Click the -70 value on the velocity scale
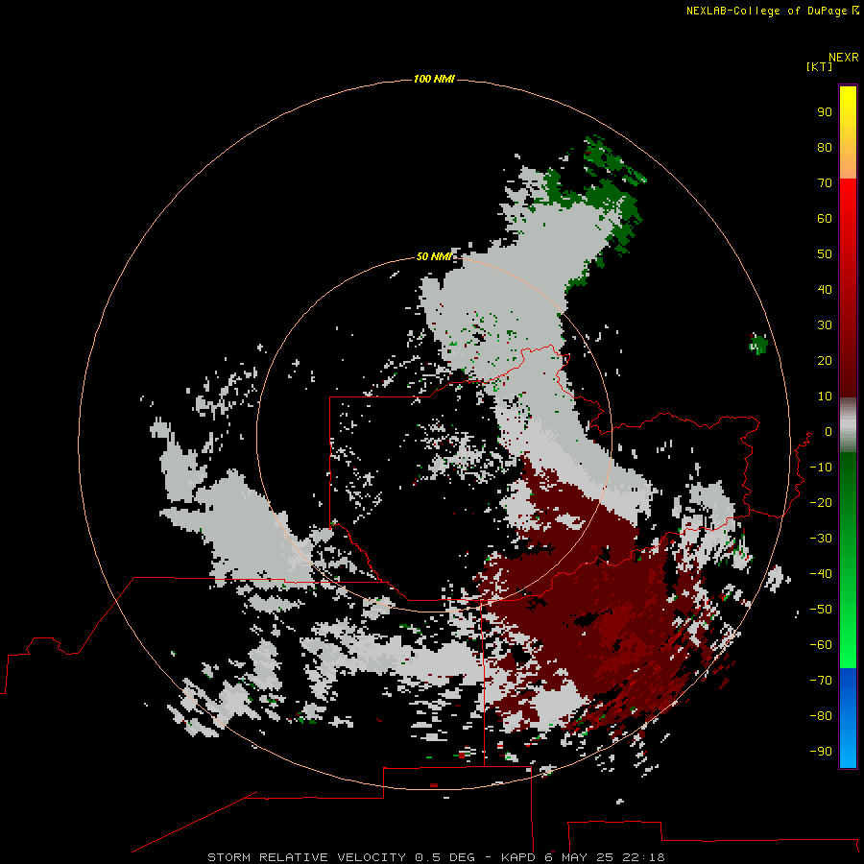This screenshot has width=864, height=864. click(x=821, y=681)
